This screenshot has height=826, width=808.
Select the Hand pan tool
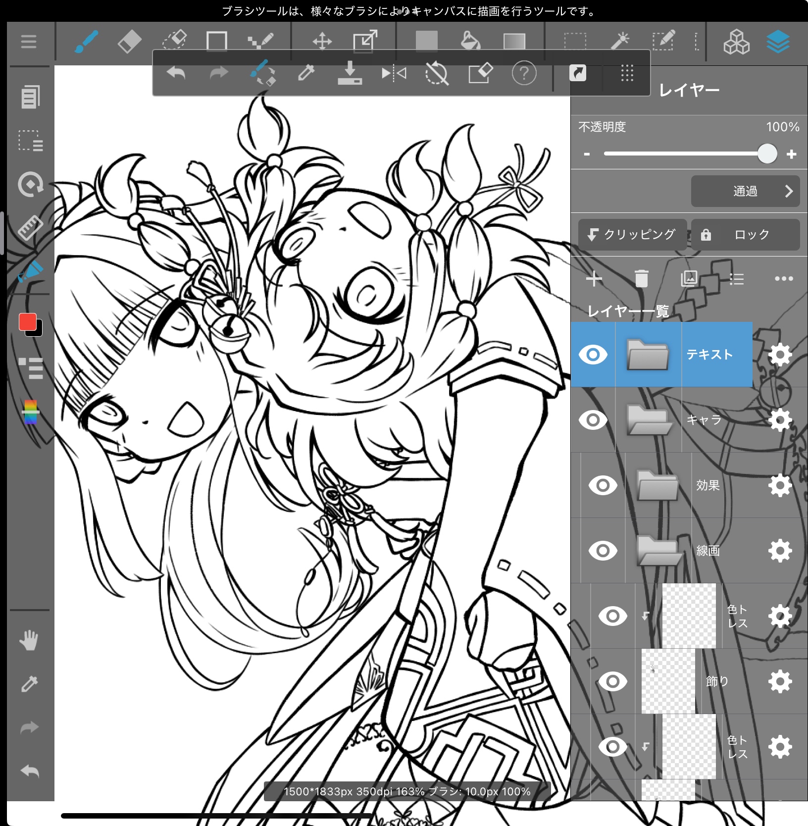coord(29,640)
